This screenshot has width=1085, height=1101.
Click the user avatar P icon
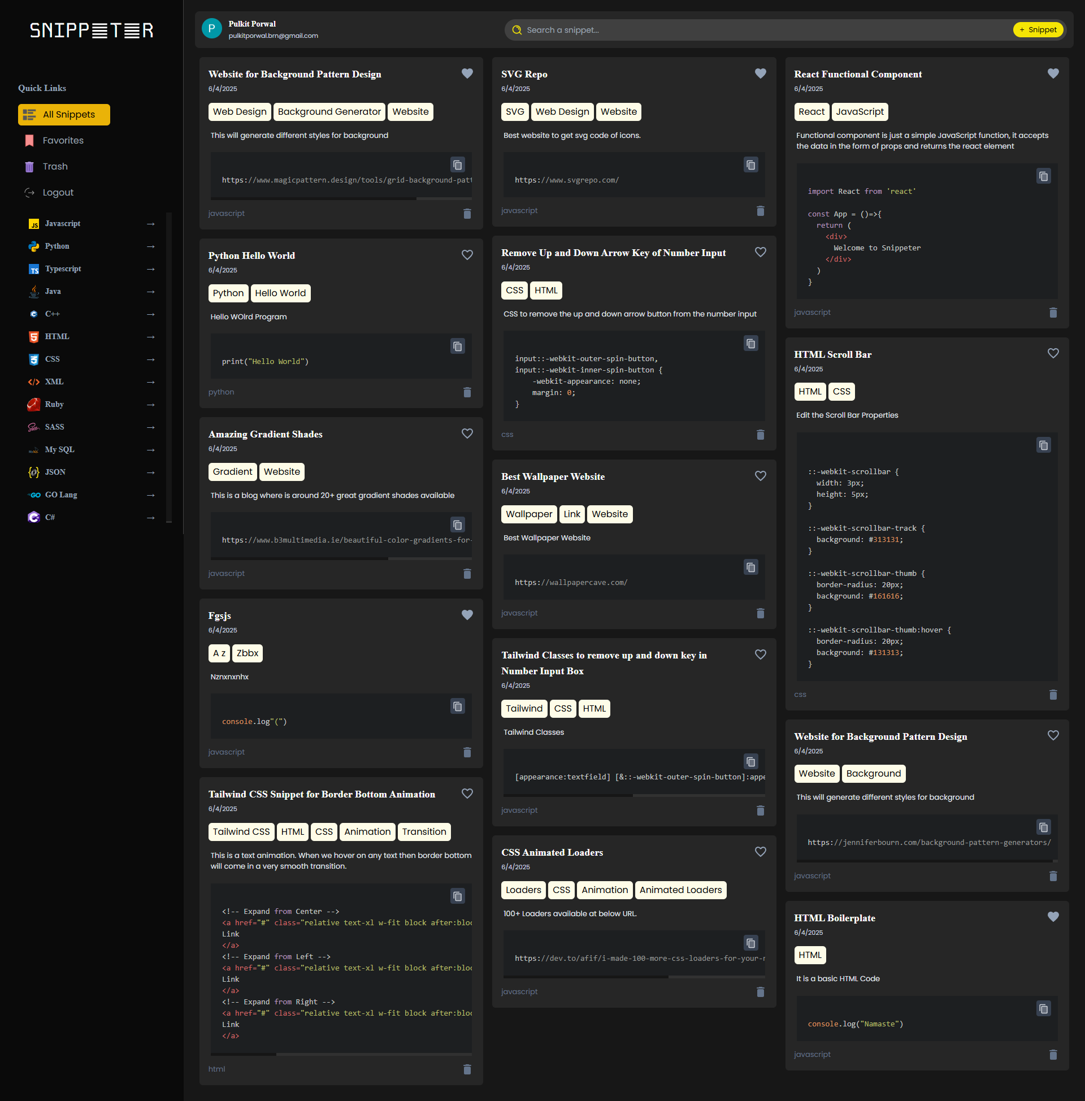(x=211, y=28)
